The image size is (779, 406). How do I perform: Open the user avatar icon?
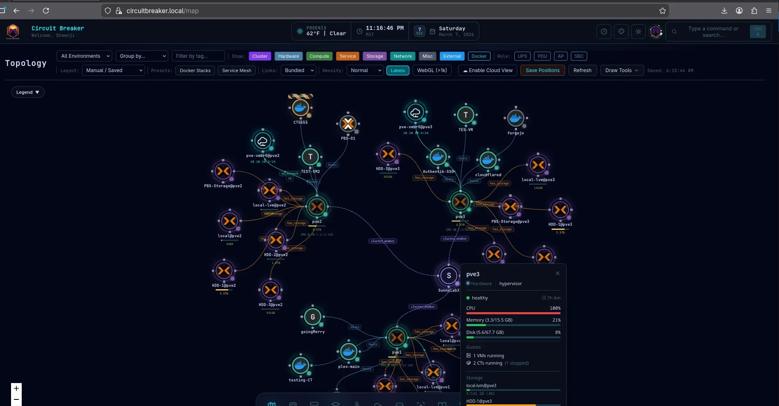[656, 32]
